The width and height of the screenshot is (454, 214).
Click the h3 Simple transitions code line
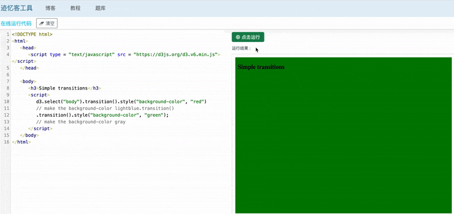point(65,88)
